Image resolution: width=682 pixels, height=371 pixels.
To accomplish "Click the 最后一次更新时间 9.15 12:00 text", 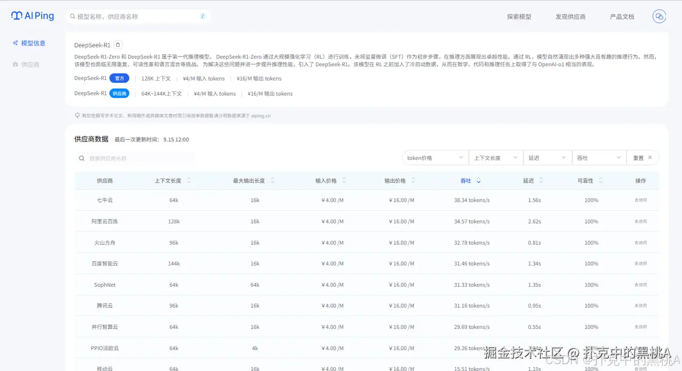I will (151, 140).
